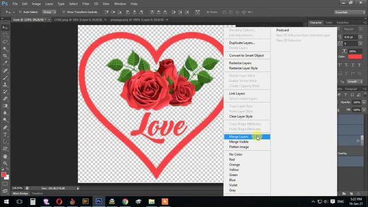
Task: Click the Change Screen Mode icon
Action: (x=5, y=191)
